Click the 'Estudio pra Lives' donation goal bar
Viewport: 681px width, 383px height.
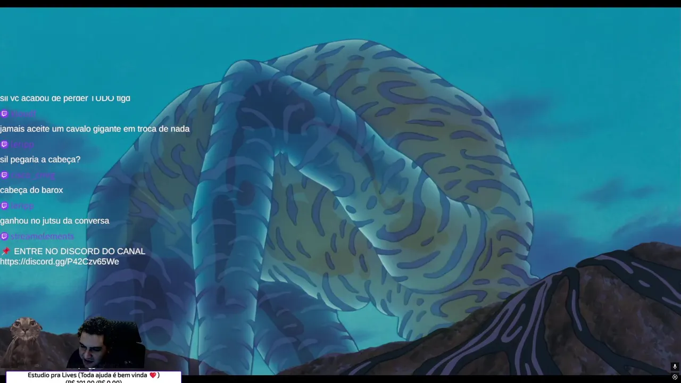(x=94, y=377)
